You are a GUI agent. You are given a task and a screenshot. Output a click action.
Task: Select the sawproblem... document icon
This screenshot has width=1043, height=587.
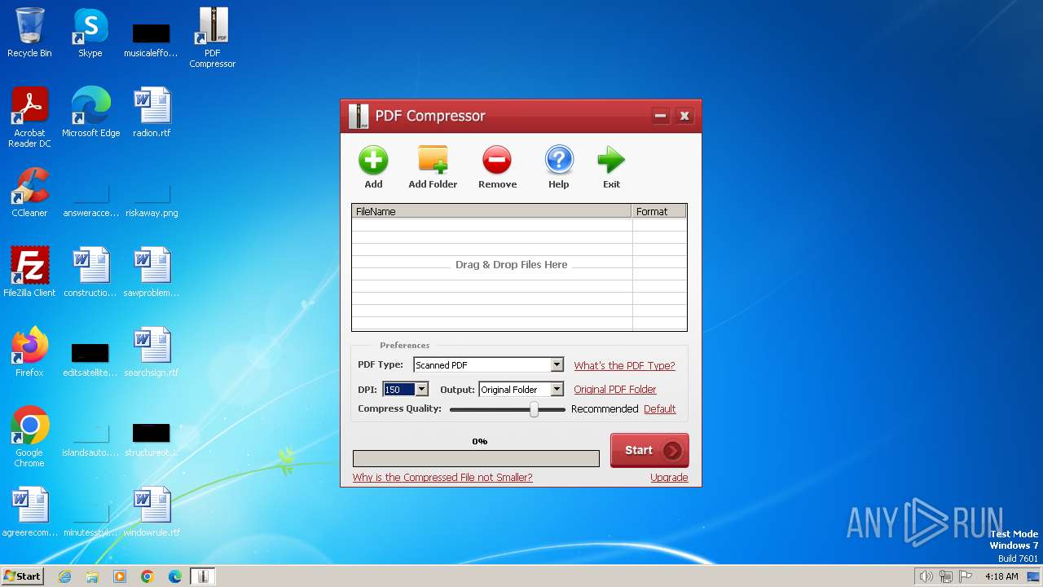pos(152,272)
